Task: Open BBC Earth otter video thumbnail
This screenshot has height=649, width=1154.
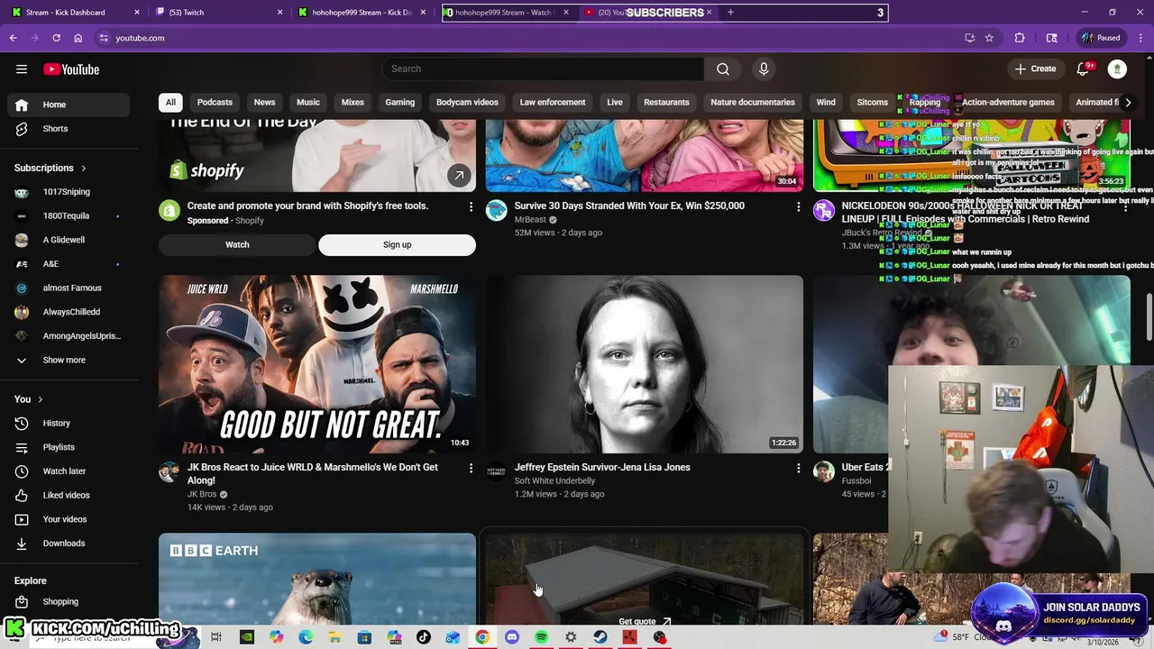Action: 317,579
